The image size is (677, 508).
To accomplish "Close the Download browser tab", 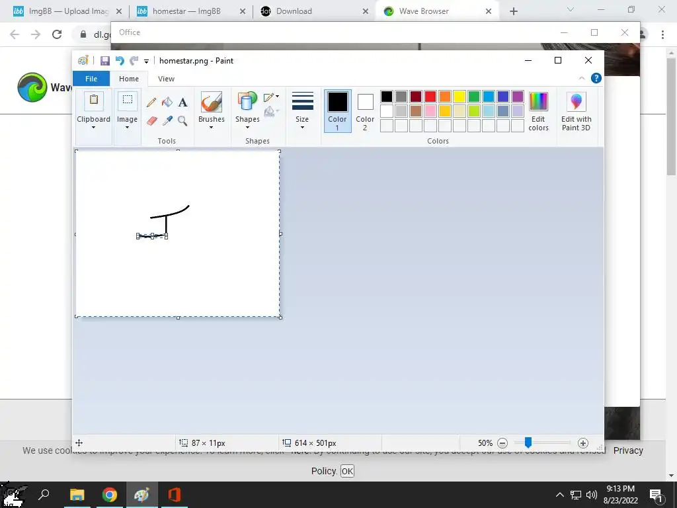I will point(366,11).
